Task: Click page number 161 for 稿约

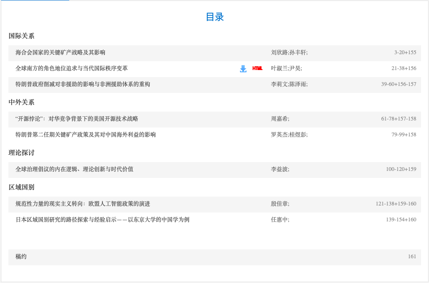Action: tap(412, 257)
